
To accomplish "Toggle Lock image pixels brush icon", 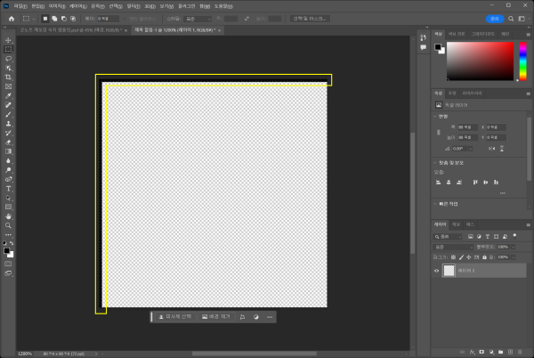I will 461,257.
